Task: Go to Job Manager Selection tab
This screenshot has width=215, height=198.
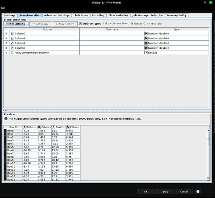Action: [x=148, y=15]
